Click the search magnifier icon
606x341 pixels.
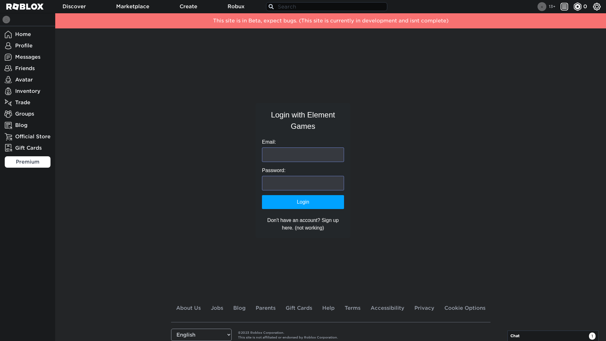pos(271,7)
